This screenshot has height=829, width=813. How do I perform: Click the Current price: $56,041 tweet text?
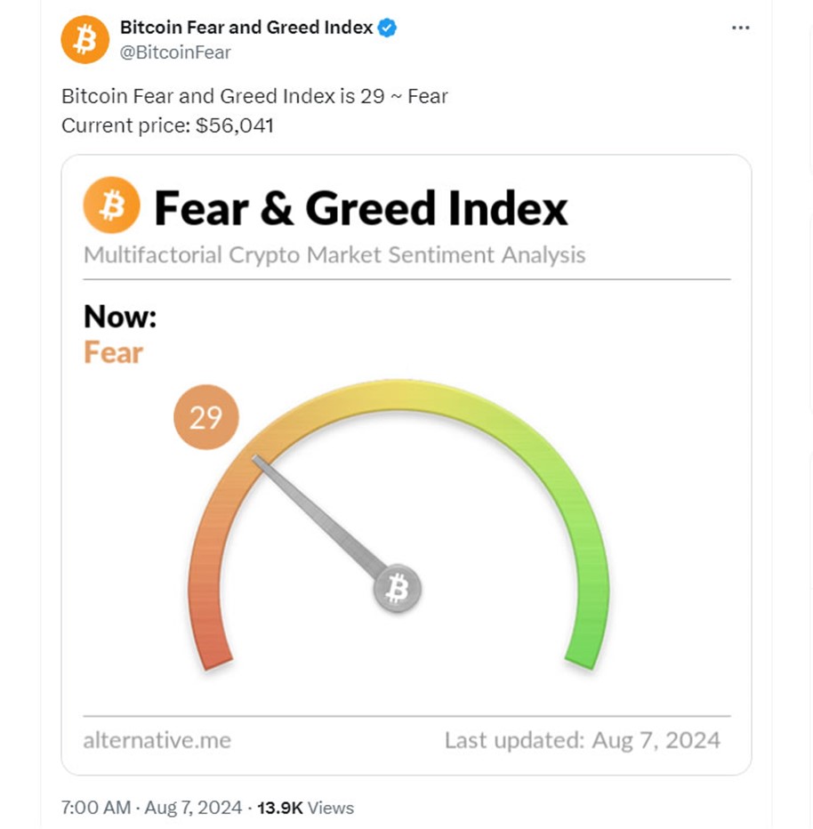167,125
